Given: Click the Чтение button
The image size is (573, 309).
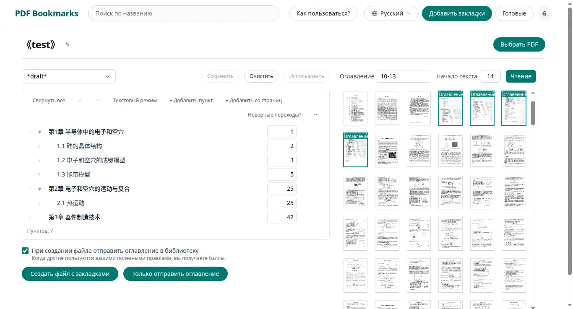Looking at the screenshot, I should pos(521,76).
